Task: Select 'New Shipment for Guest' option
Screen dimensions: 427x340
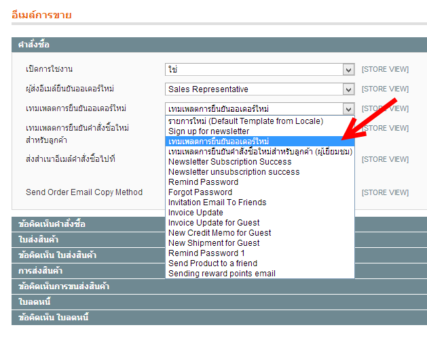Action: click(214, 243)
